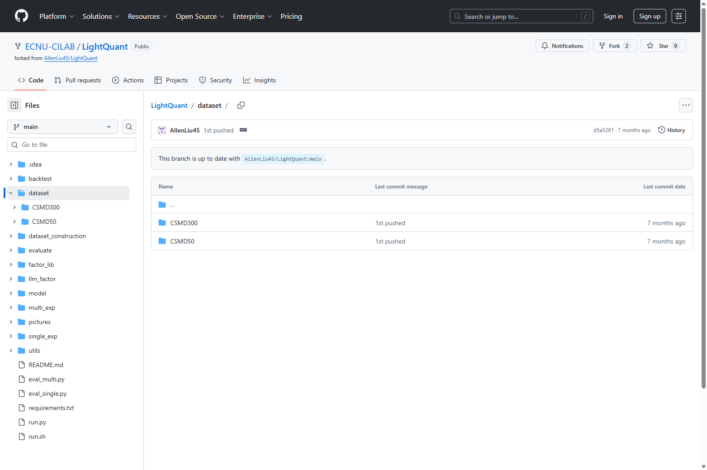This screenshot has height=470, width=707.
Task: Switch to the Security tab
Action: point(216,80)
